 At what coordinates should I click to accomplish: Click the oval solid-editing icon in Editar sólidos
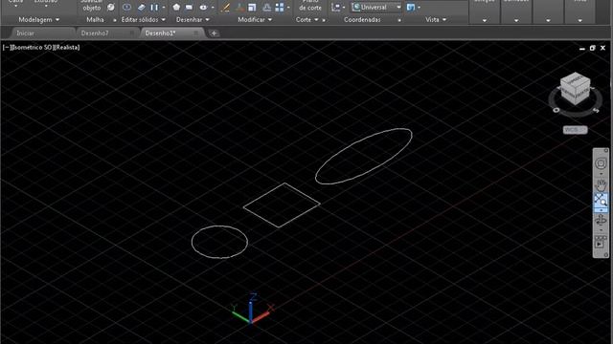(126, 7)
